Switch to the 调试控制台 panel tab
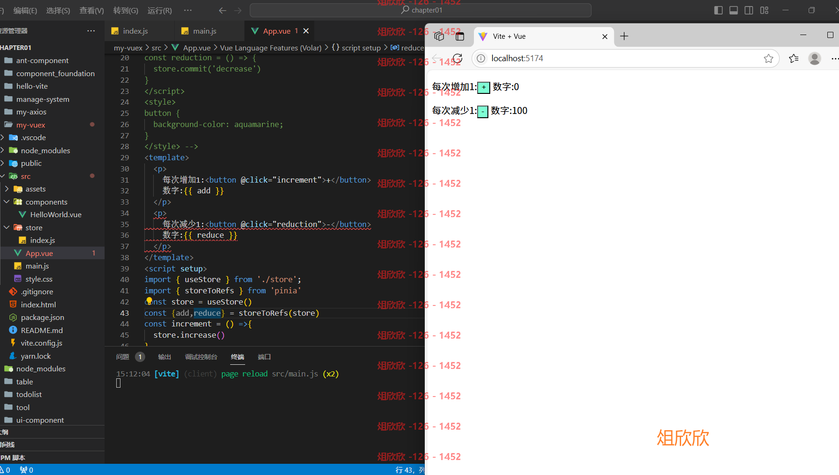Image resolution: width=839 pixels, height=475 pixels. (201, 357)
